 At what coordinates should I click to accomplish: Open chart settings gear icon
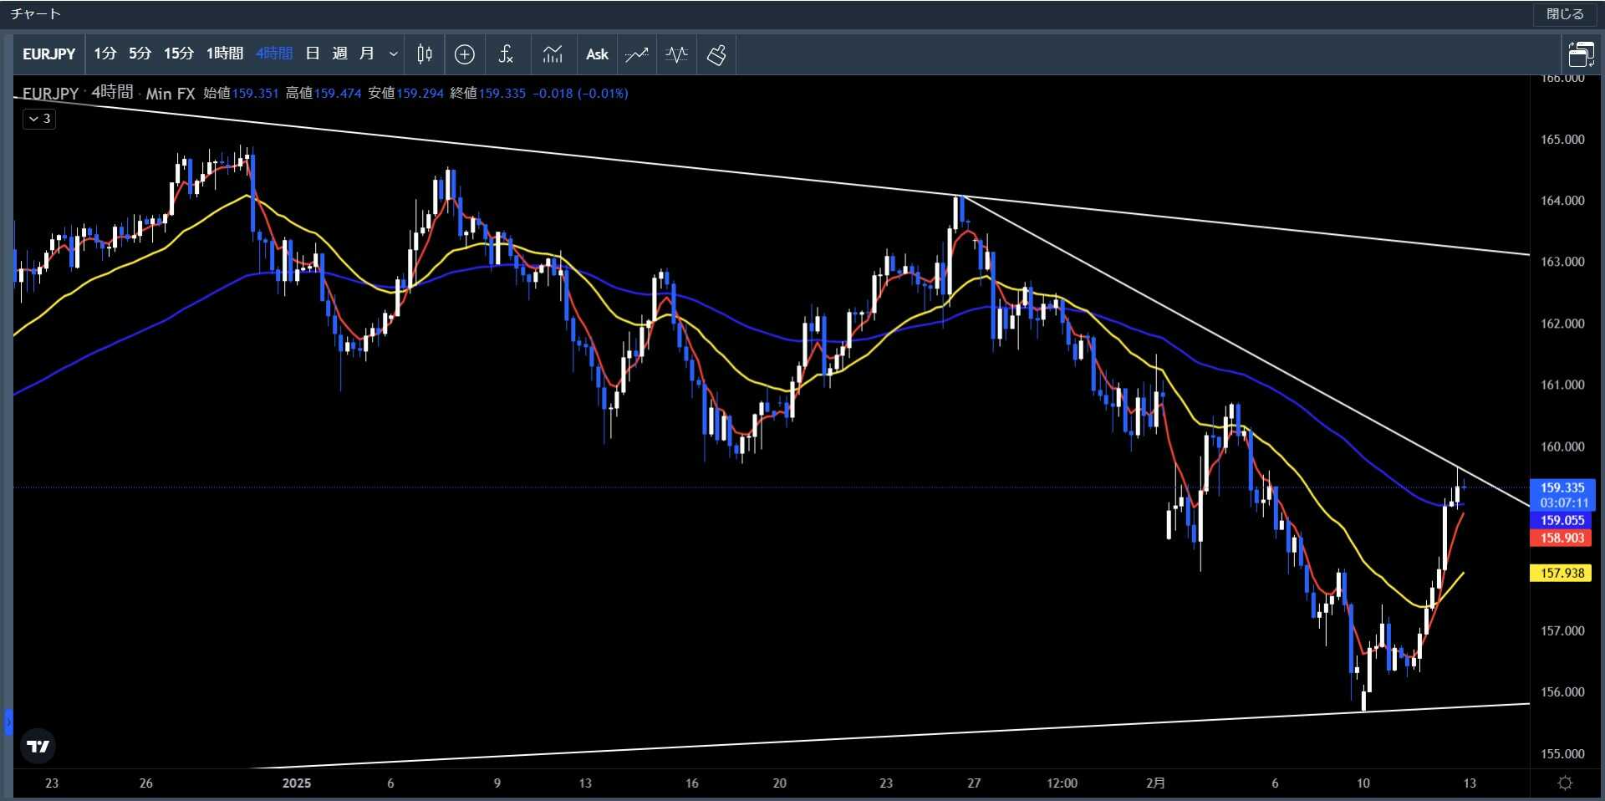pyautogui.click(x=1566, y=783)
